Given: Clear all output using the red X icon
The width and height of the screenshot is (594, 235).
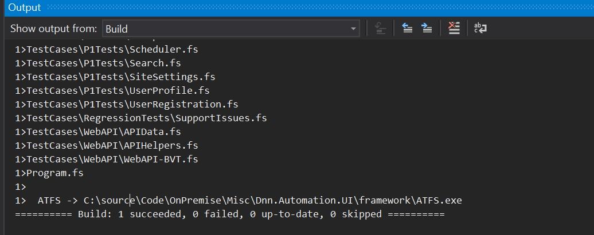Looking at the screenshot, I should [x=454, y=29].
